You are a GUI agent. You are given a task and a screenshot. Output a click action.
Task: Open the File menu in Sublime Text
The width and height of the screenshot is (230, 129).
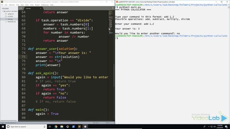click(2, 5)
